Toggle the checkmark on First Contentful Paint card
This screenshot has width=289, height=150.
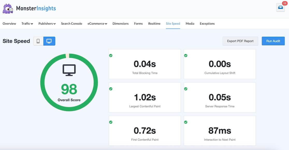tap(111, 122)
